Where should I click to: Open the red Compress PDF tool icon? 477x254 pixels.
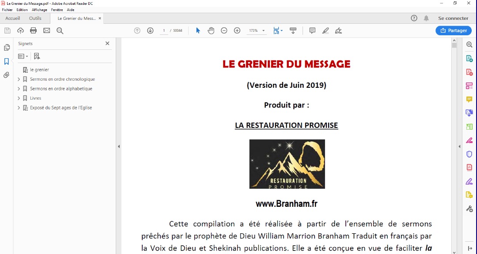[469, 168]
